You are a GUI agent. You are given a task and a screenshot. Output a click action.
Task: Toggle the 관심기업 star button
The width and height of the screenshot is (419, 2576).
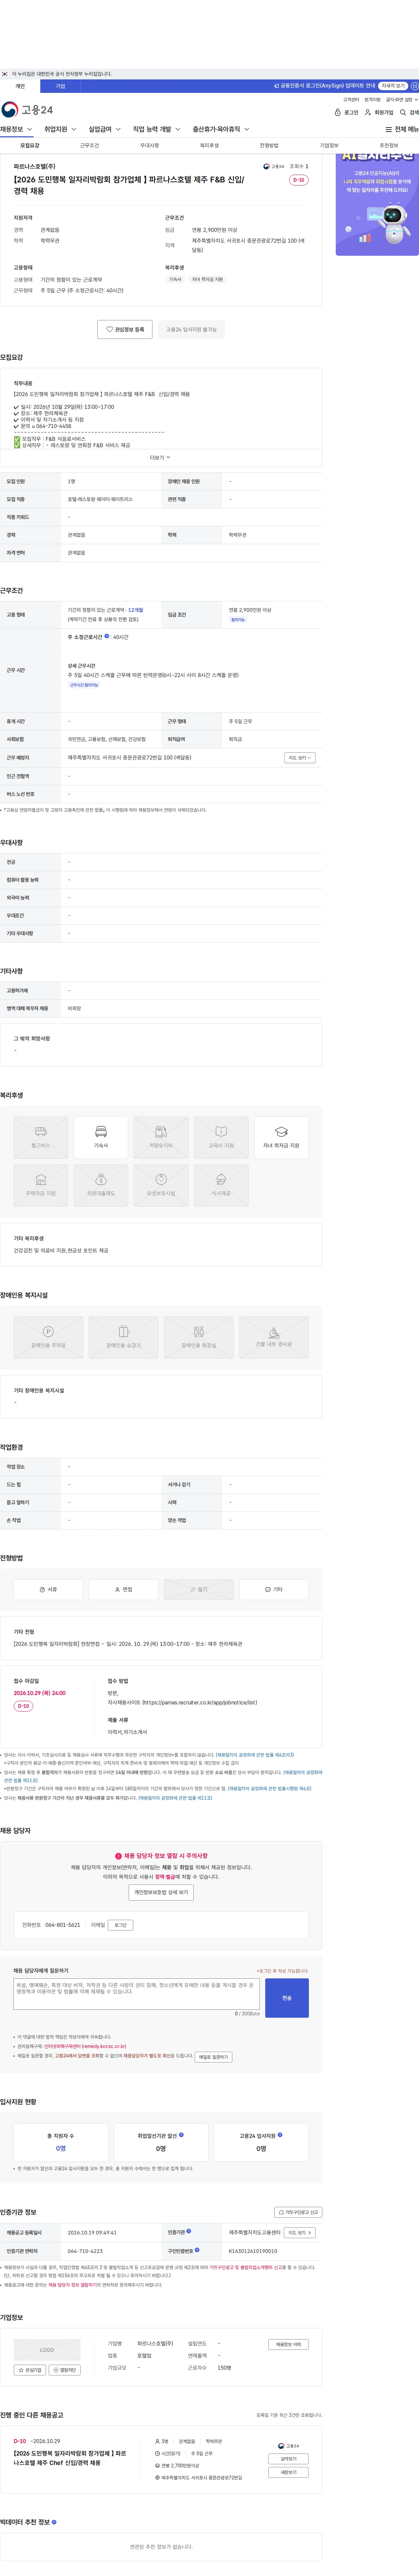tap(30, 2370)
